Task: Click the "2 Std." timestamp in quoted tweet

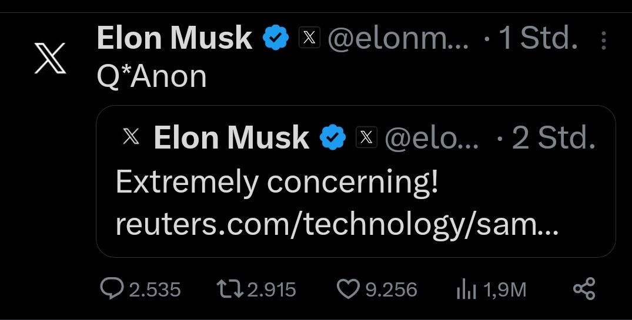Action: (x=553, y=138)
